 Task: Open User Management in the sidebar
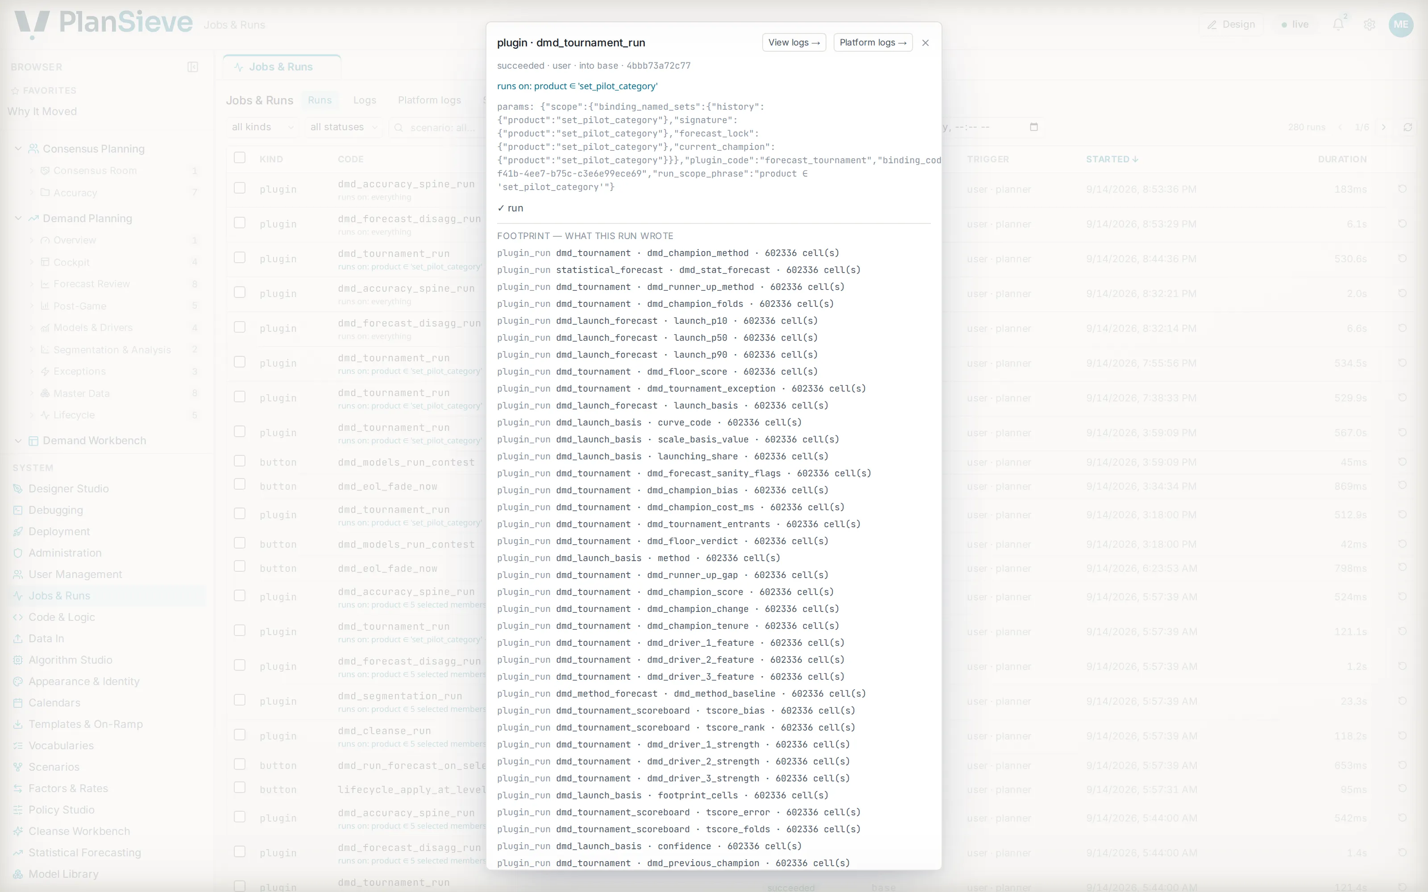(75, 574)
